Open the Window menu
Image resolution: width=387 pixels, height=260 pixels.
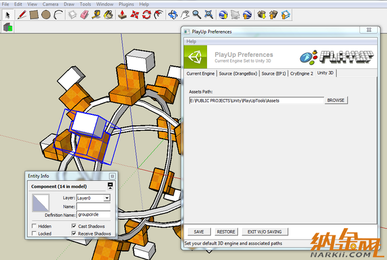(x=105, y=4)
